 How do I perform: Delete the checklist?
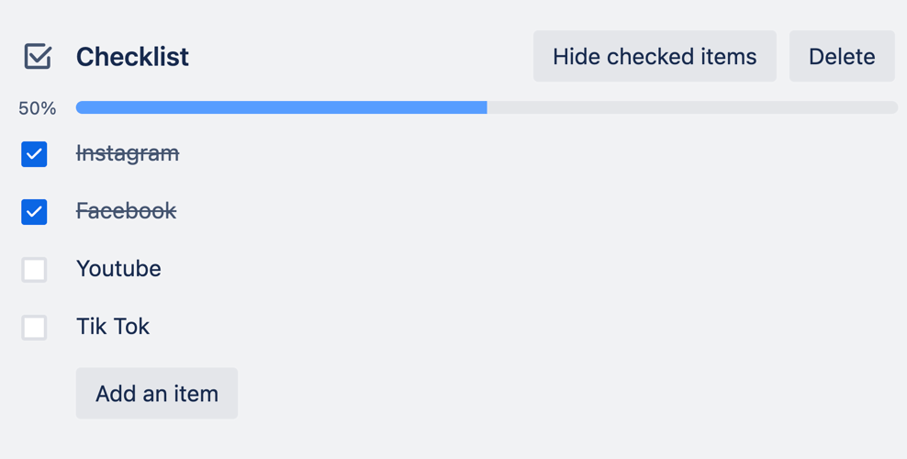(842, 56)
